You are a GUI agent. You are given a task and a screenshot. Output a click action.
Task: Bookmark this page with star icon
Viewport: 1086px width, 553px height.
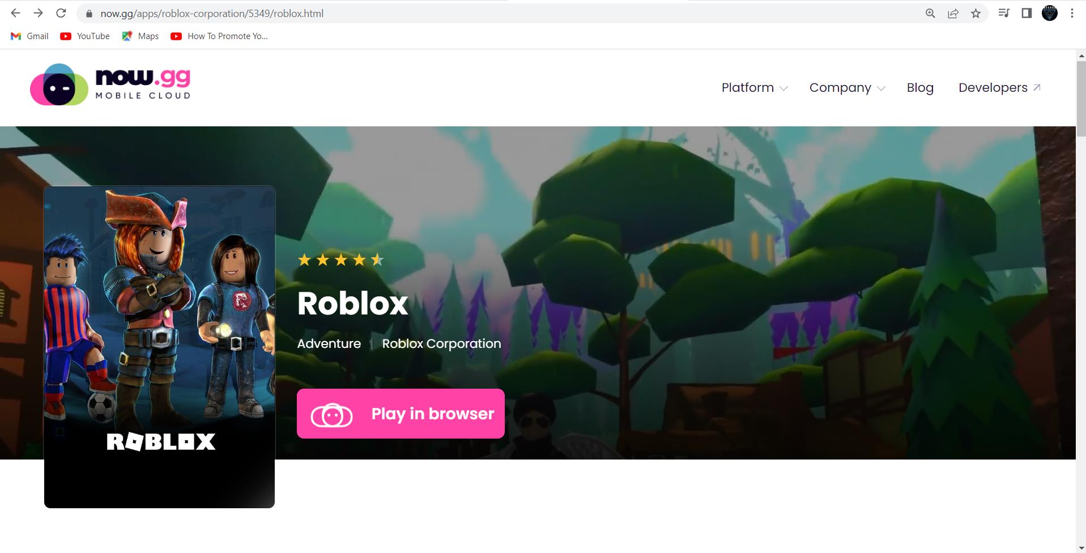pyautogui.click(x=976, y=14)
